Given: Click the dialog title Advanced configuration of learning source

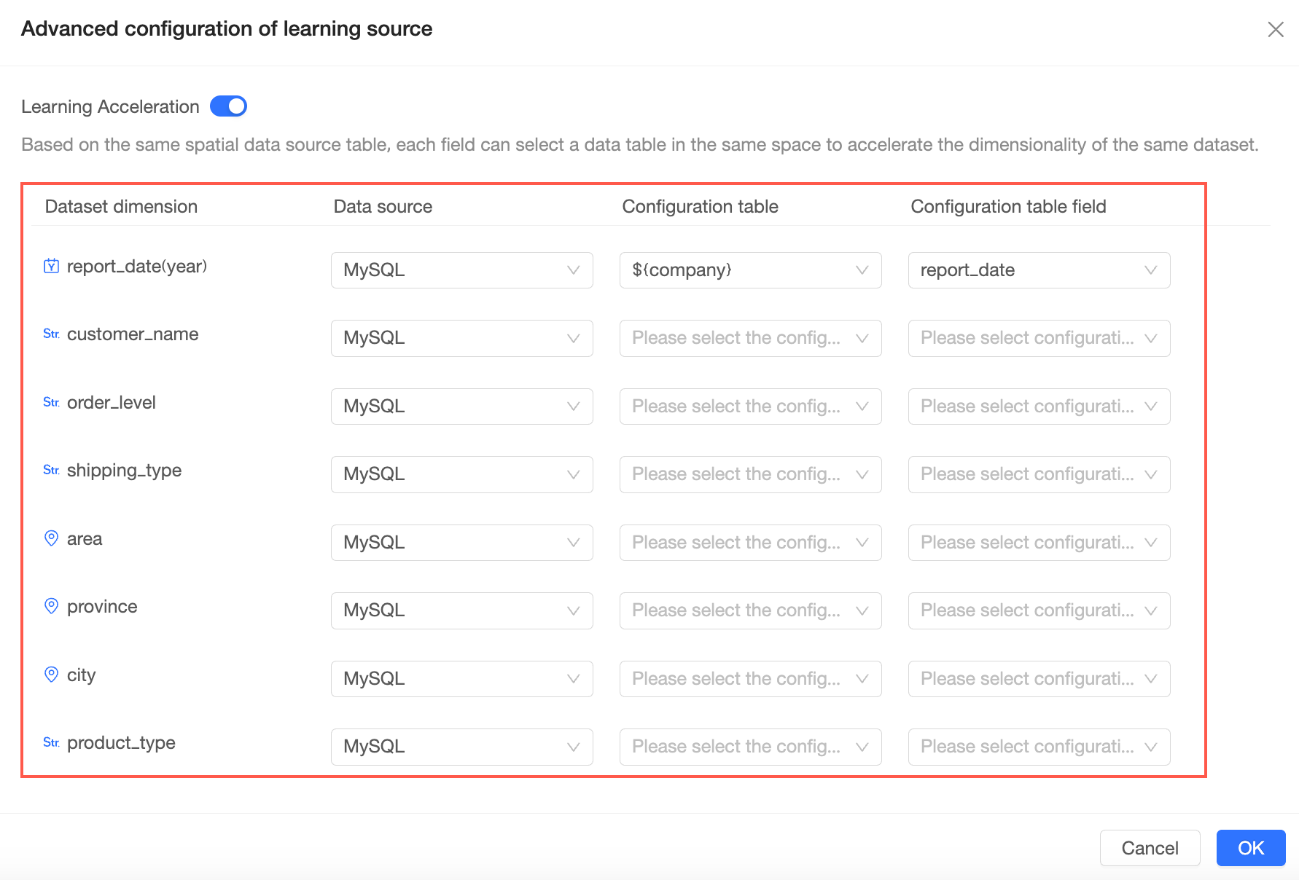Looking at the screenshot, I should tap(227, 28).
